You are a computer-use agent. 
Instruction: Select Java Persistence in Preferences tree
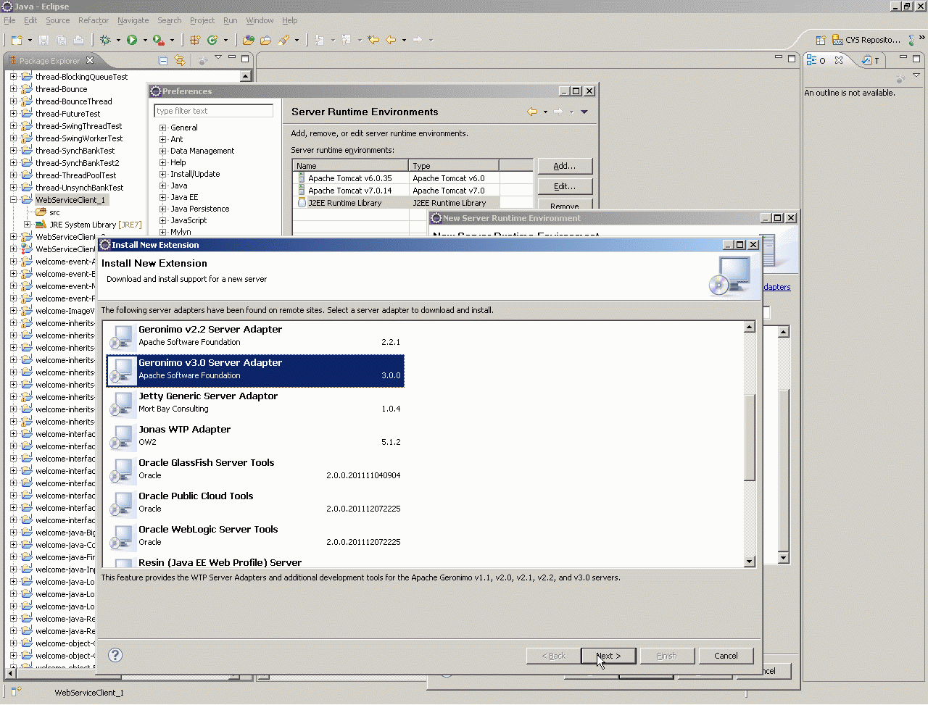coord(199,209)
